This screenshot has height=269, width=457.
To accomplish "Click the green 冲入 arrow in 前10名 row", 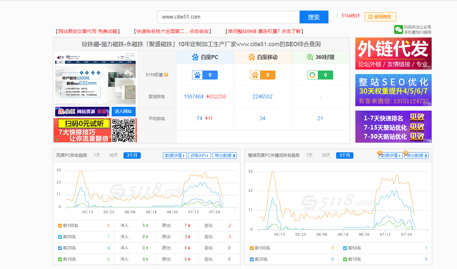I will (147, 259).
